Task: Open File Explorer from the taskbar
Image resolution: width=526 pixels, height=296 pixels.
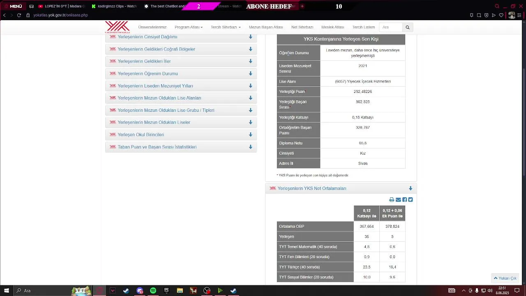Action: pos(180,291)
